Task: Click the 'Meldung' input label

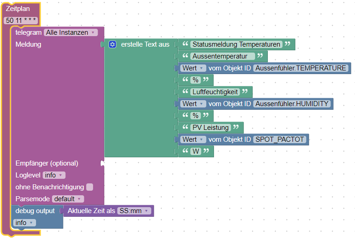Action: pos(28,44)
